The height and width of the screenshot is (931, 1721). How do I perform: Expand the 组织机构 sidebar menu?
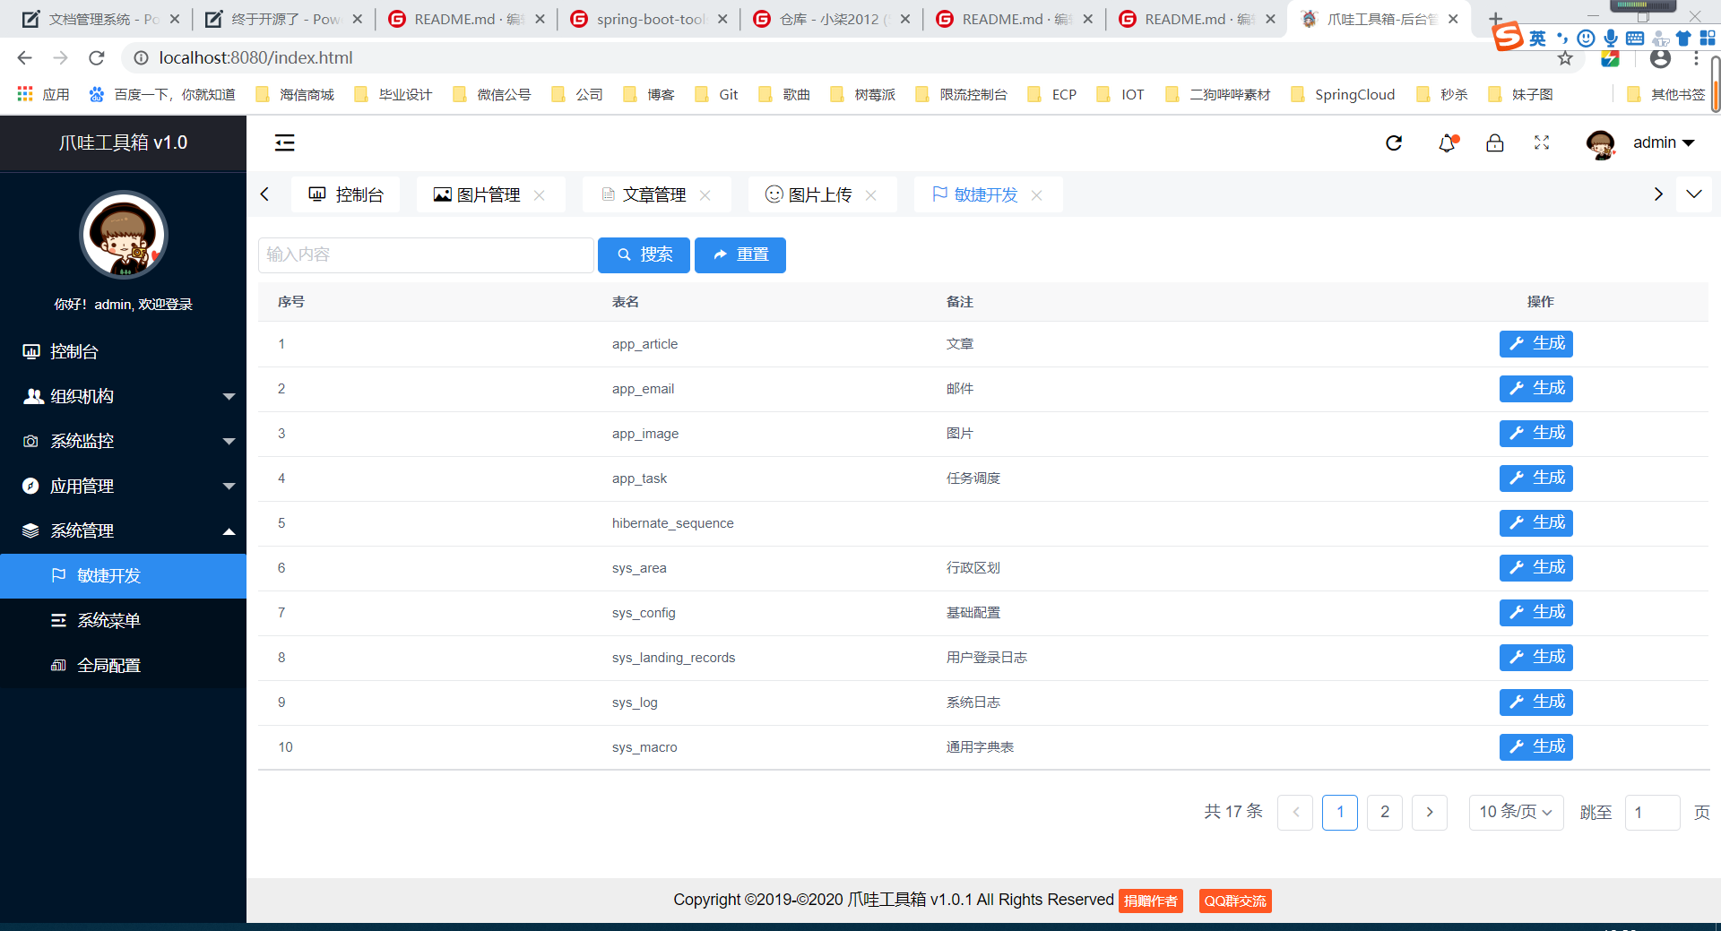click(x=123, y=396)
